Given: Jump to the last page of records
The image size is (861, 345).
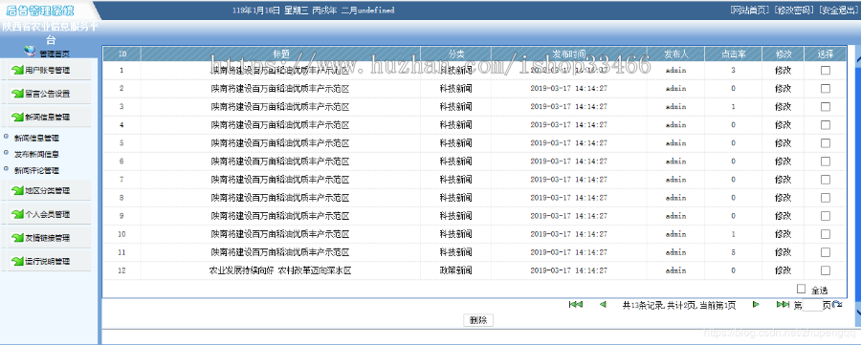Looking at the screenshot, I should pos(783,305).
